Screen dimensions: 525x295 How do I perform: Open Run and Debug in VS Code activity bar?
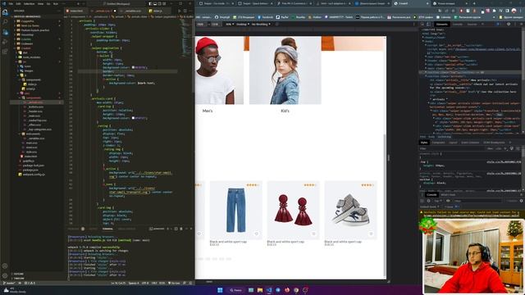pyautogui.click(x=5, y=42)
